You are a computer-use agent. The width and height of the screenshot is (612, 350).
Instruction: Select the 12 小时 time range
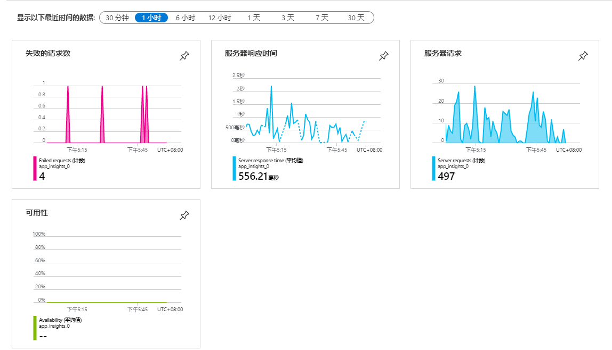tap(220, 18)
